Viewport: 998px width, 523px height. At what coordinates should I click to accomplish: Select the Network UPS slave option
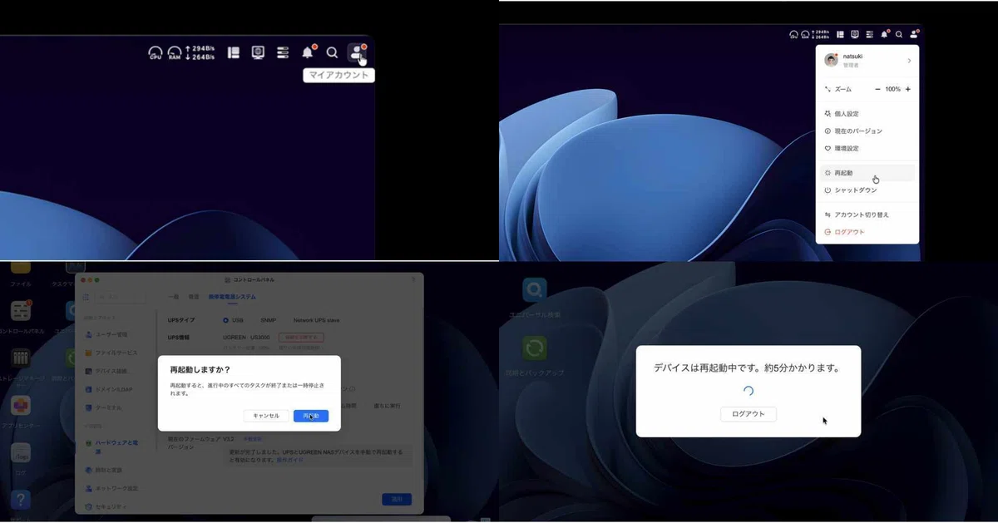coord(316,320)
